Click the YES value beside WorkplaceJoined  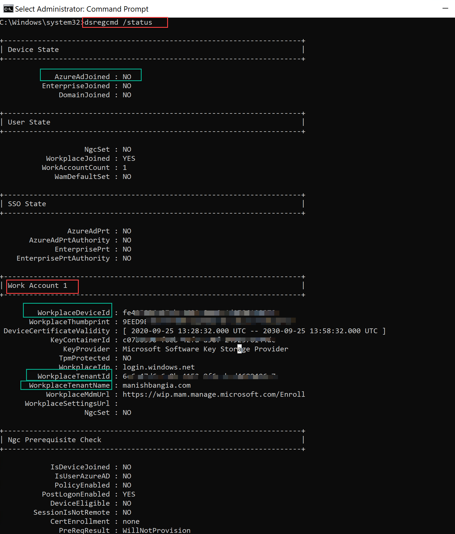(x=129, y=159)
